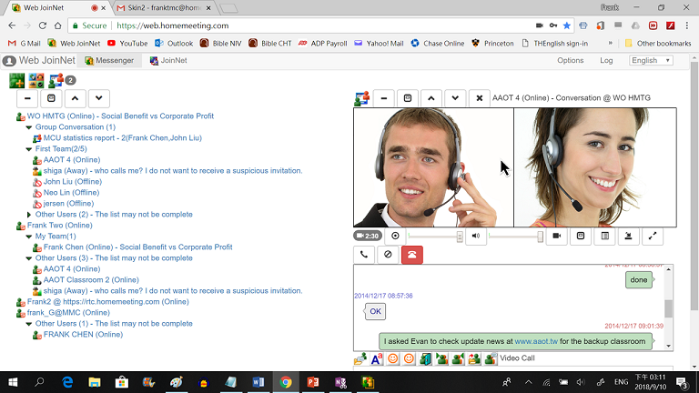Screen dimensions: 699x393
Task: Hang up with the red phone button
Action: tap(412, 255)
